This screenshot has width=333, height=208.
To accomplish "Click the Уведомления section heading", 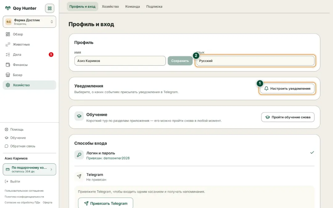I will (89, 86).
